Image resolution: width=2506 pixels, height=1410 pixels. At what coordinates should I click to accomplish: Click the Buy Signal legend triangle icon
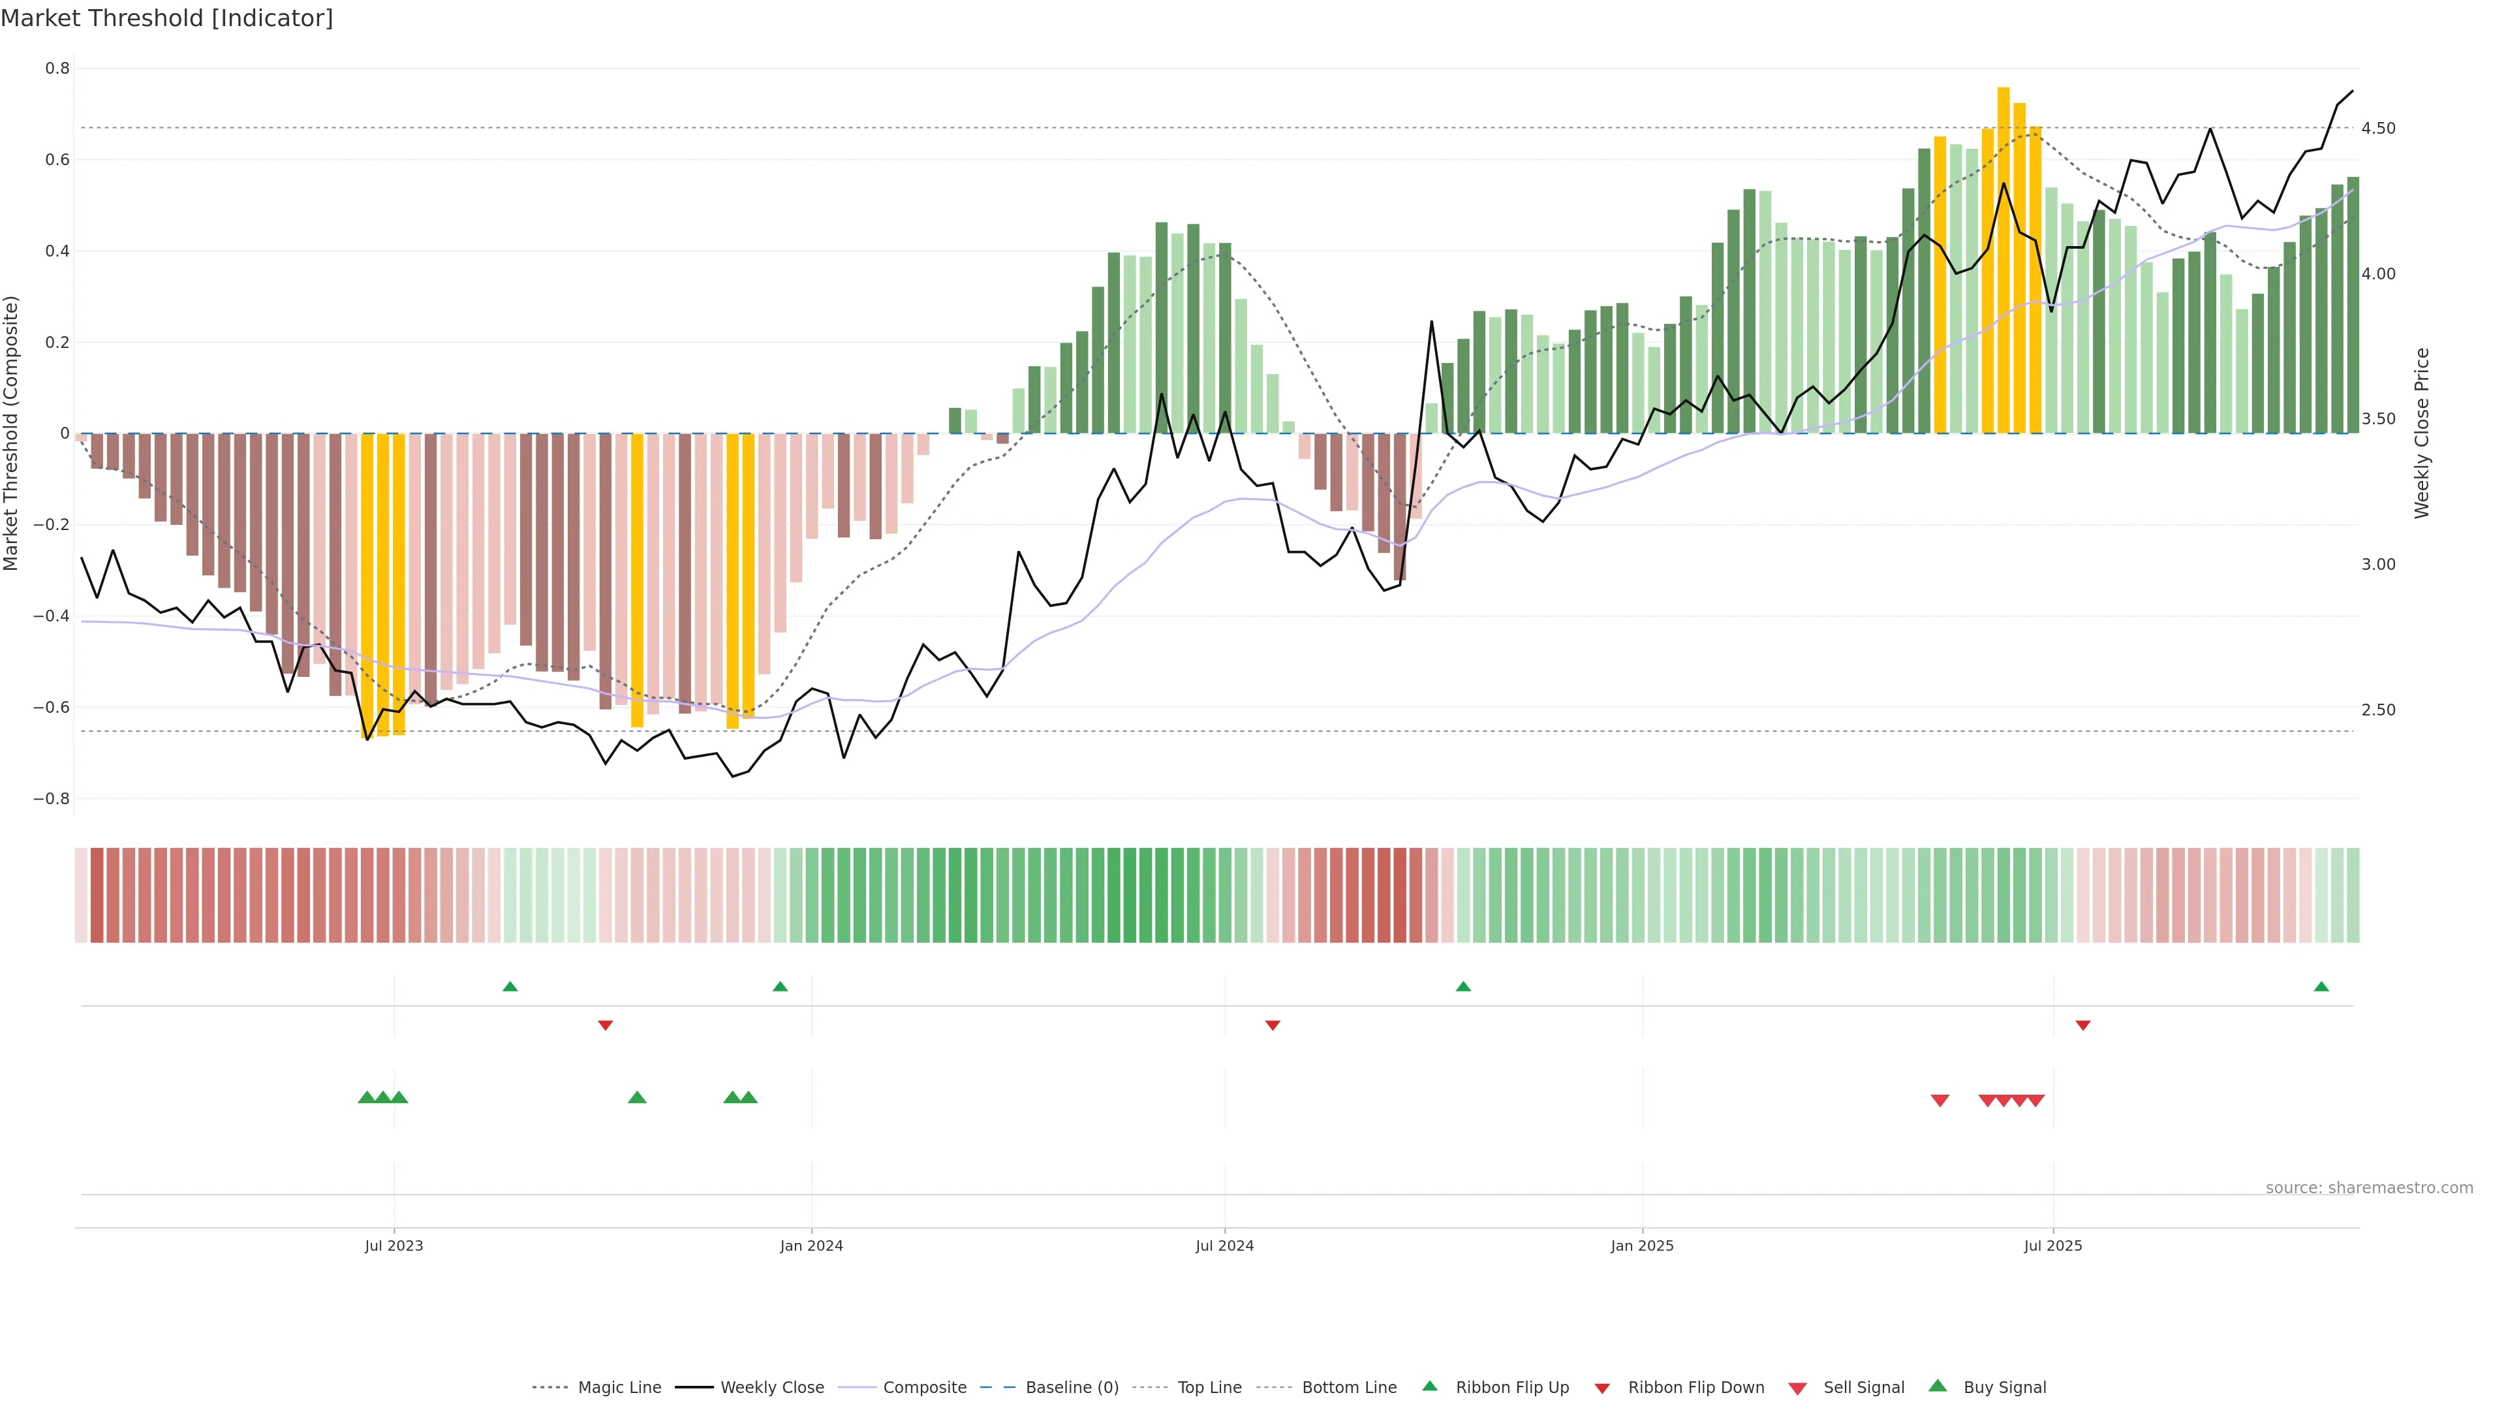tap(1937, 1386)
